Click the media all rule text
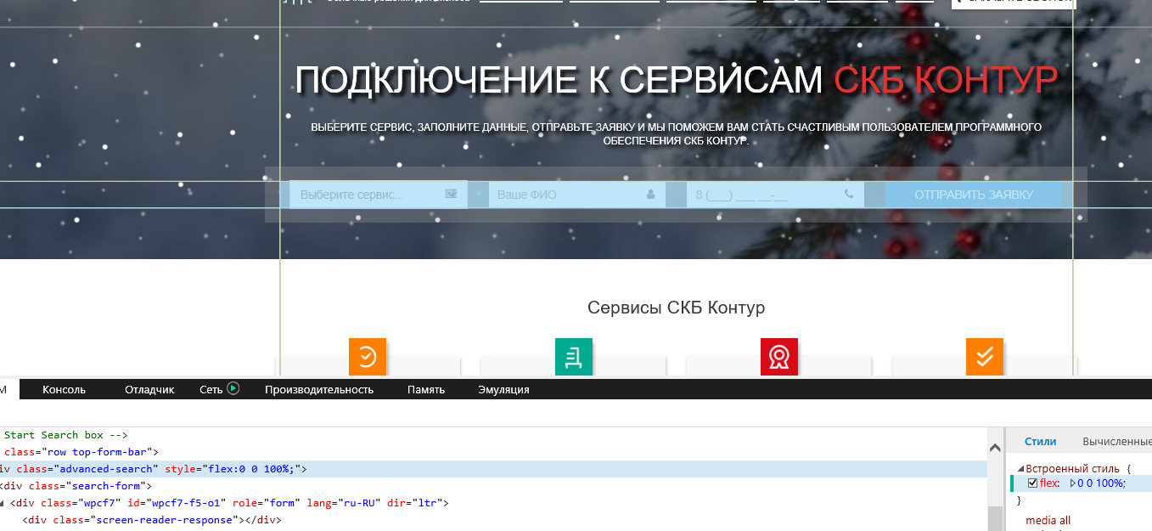Image resolution: width=1152 pixels, height=531 pixels. point(1048,520)
